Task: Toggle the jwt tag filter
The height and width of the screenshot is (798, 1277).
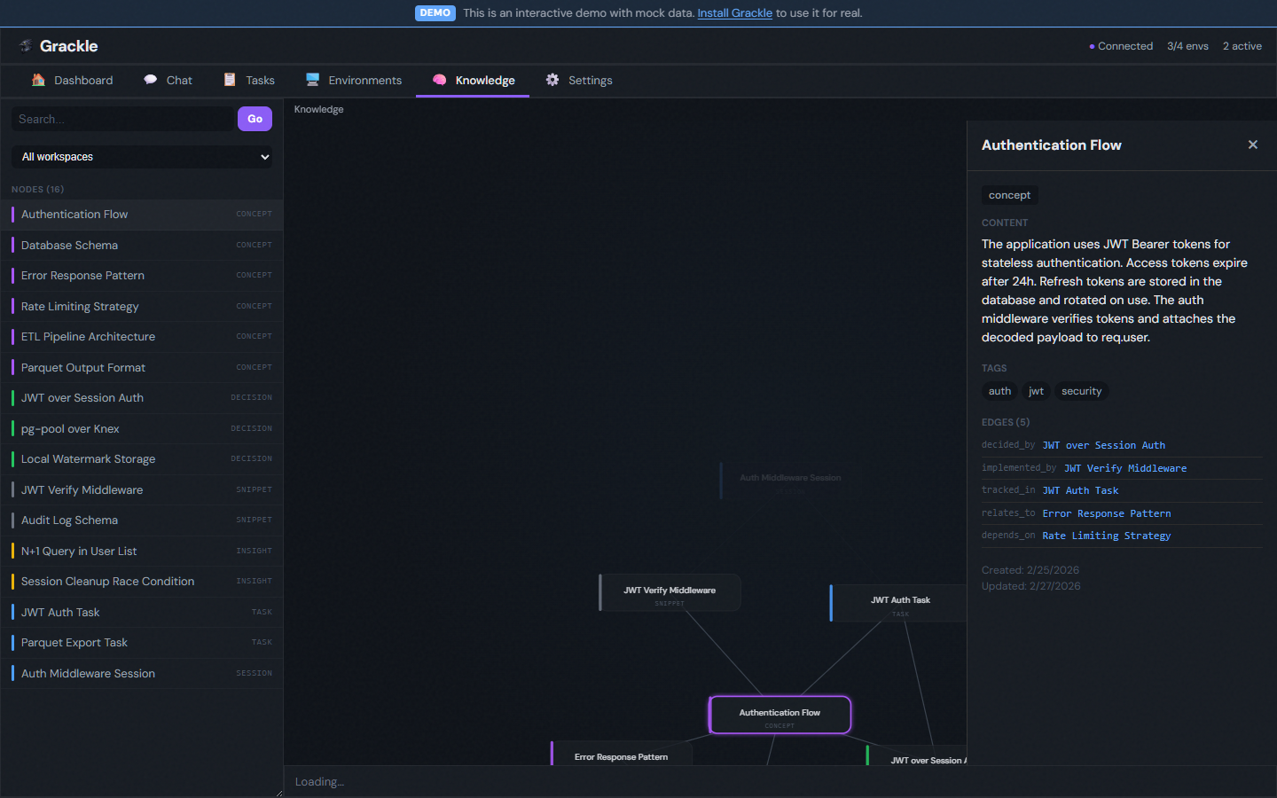Action: tap(1036, 391)
